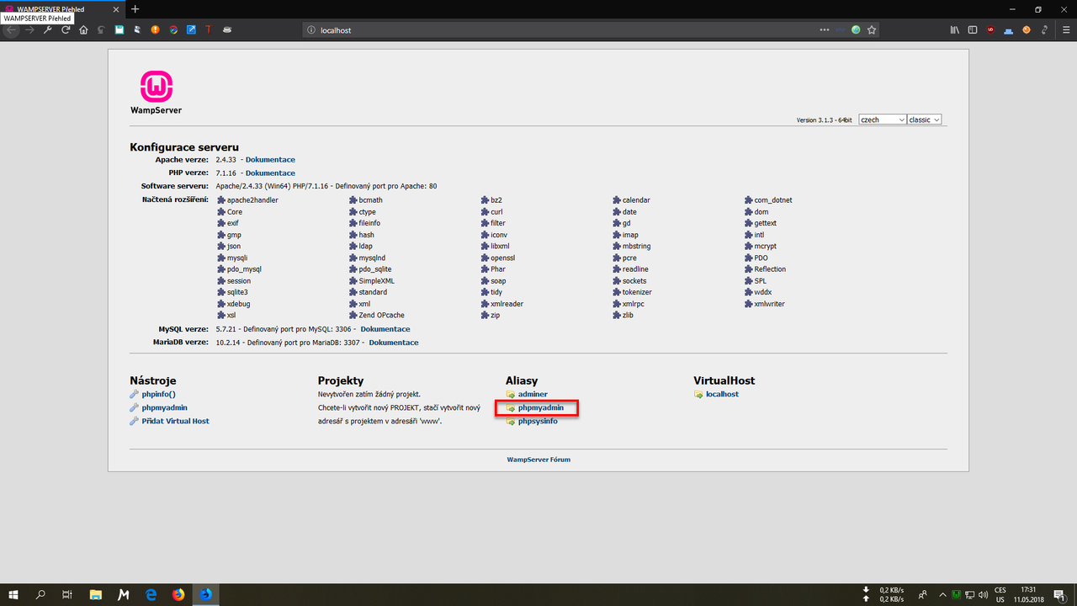Viewport: 1077px width, 606px height.
Task: Open the phpmyadmin alias link
Action: point(541,407)
